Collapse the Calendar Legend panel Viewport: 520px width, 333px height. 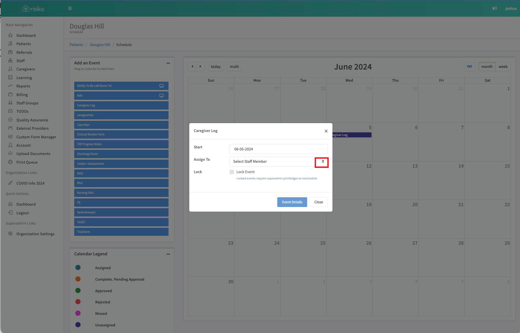[x=168, y=254]
